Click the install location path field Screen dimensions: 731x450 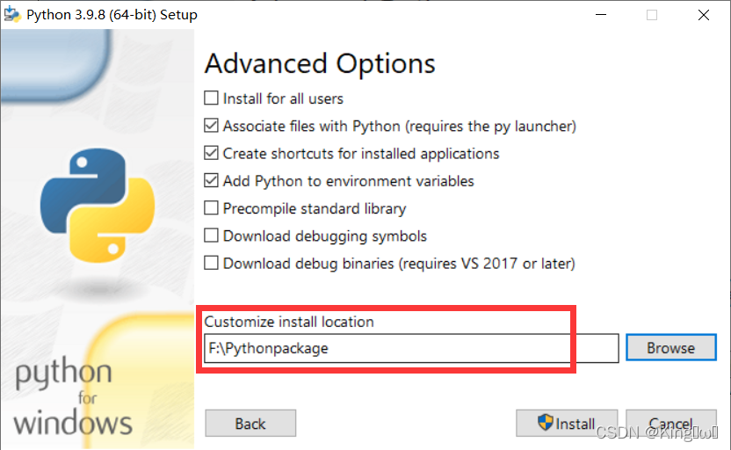[x=411, y=348]
